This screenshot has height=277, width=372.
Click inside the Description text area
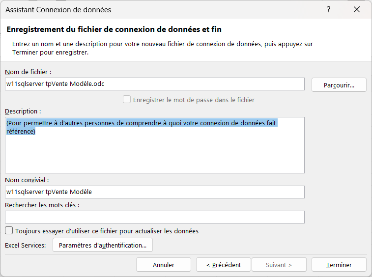[x=155, y=145]
